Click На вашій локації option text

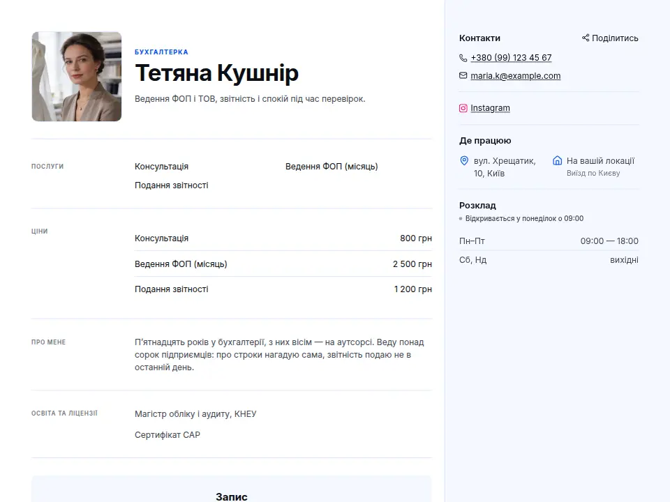[x=600, y=161]
